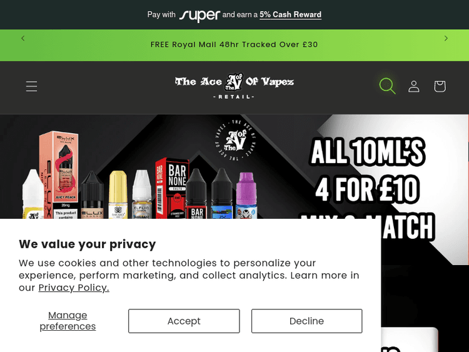This screenshot has height=352, width=469.
Task: Click the Elux Juicy Peach product box
Action: (x=60, y=174)
